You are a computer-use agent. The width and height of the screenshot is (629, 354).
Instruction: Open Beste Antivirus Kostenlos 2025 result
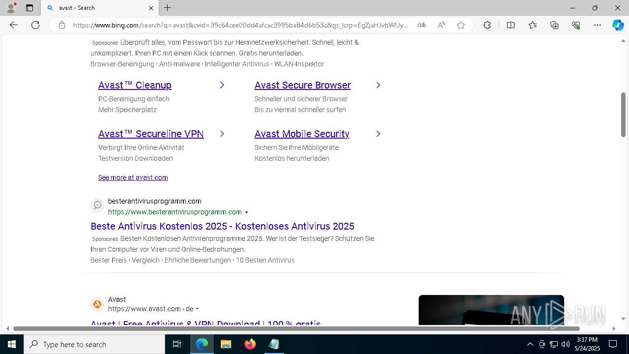(x=222, y=226)
